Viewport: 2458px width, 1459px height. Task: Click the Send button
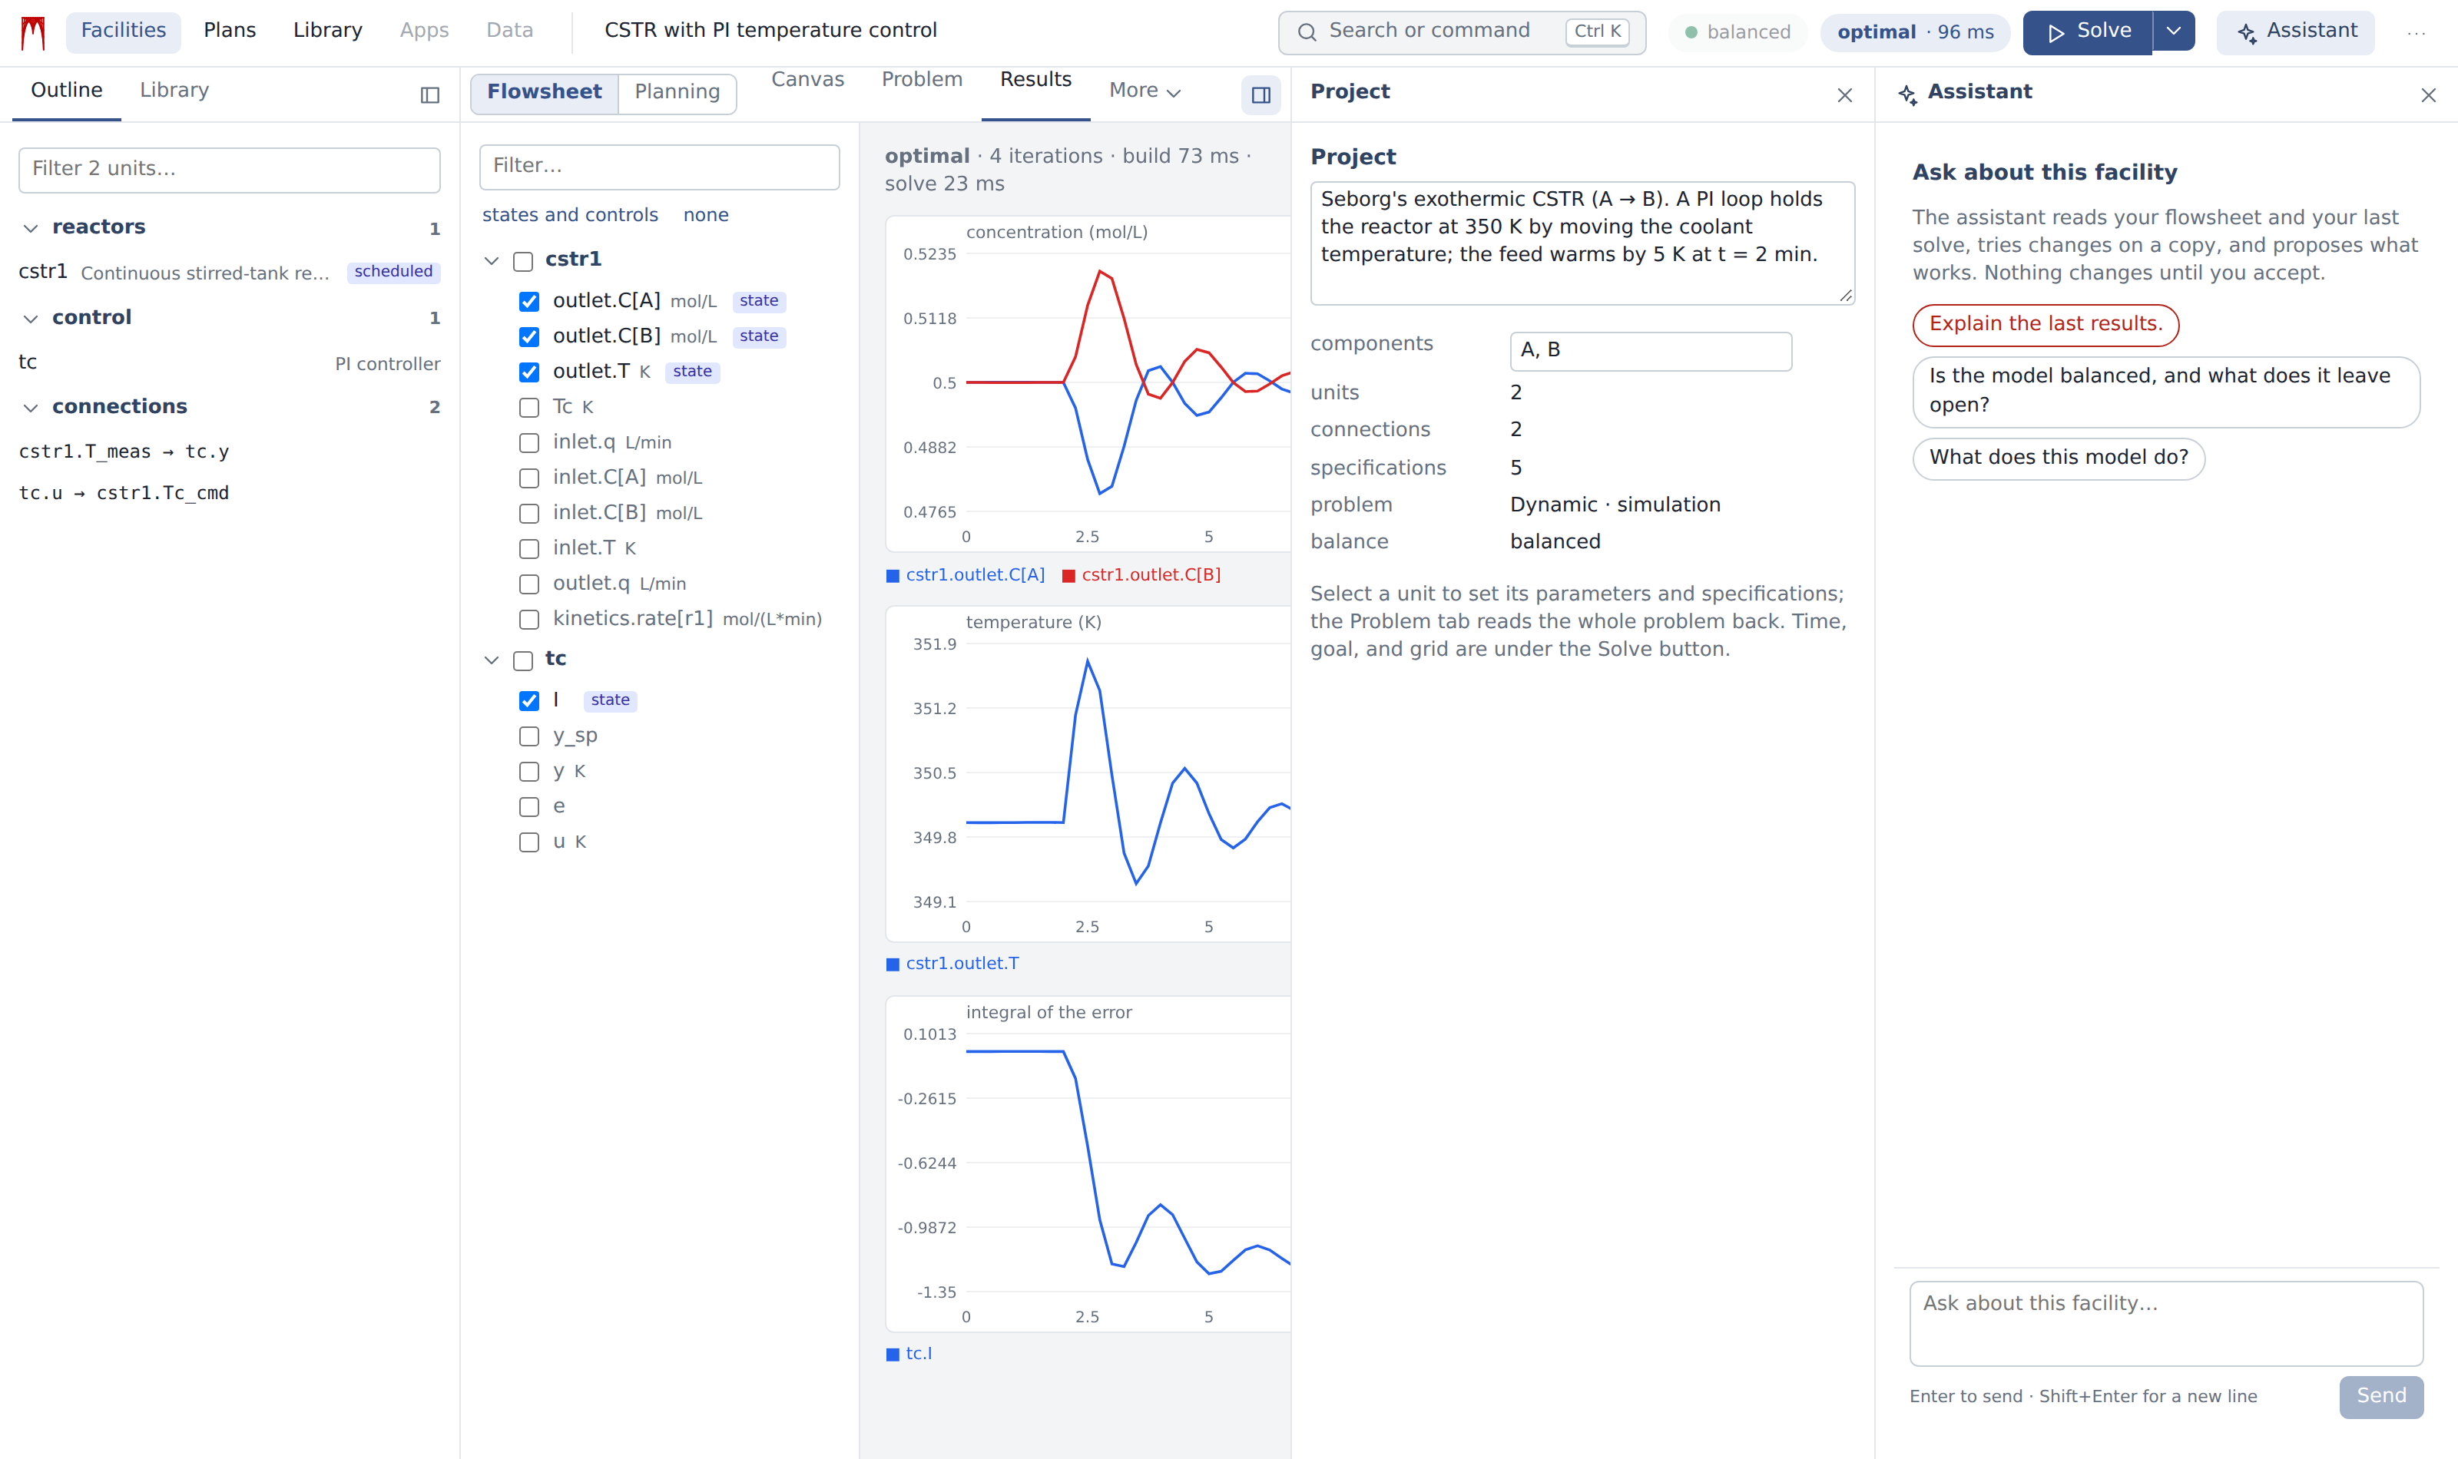(x=2380, y=1396)
